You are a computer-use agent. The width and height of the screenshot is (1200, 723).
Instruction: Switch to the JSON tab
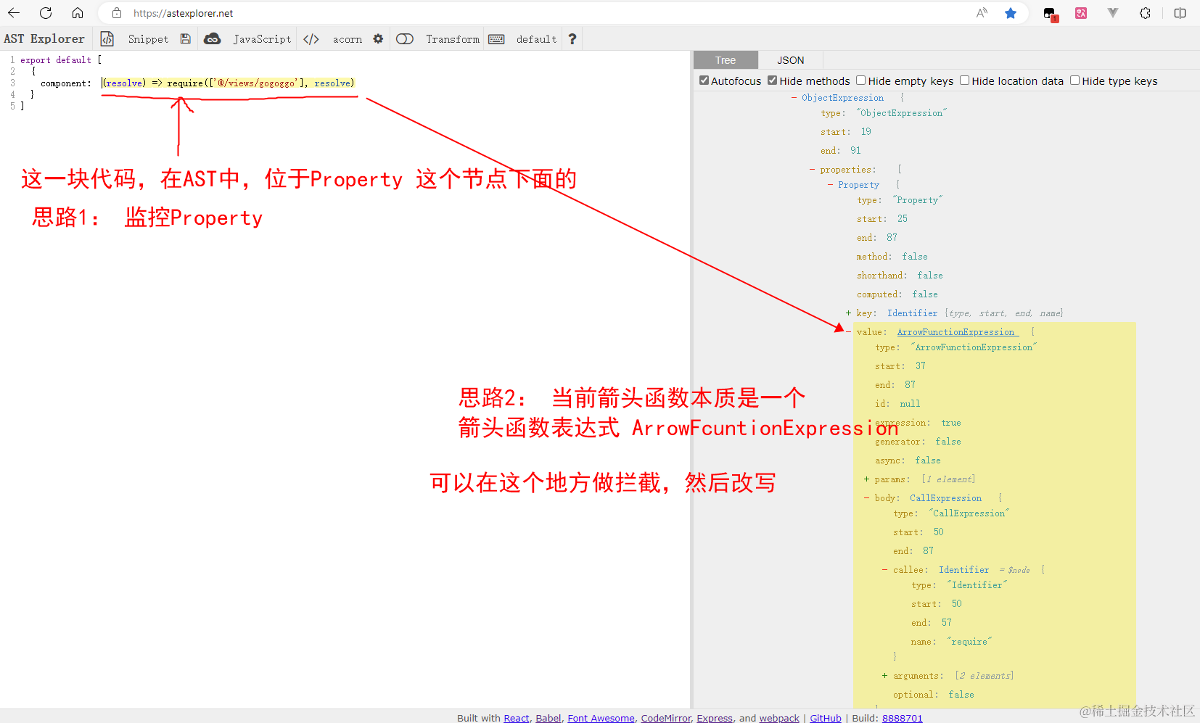pyautogui.click(x=790, y=59)
